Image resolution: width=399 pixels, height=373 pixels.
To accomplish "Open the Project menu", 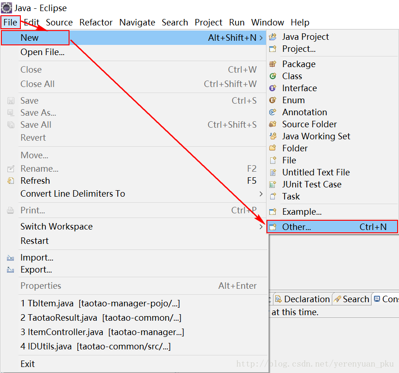I will (209, 22).
